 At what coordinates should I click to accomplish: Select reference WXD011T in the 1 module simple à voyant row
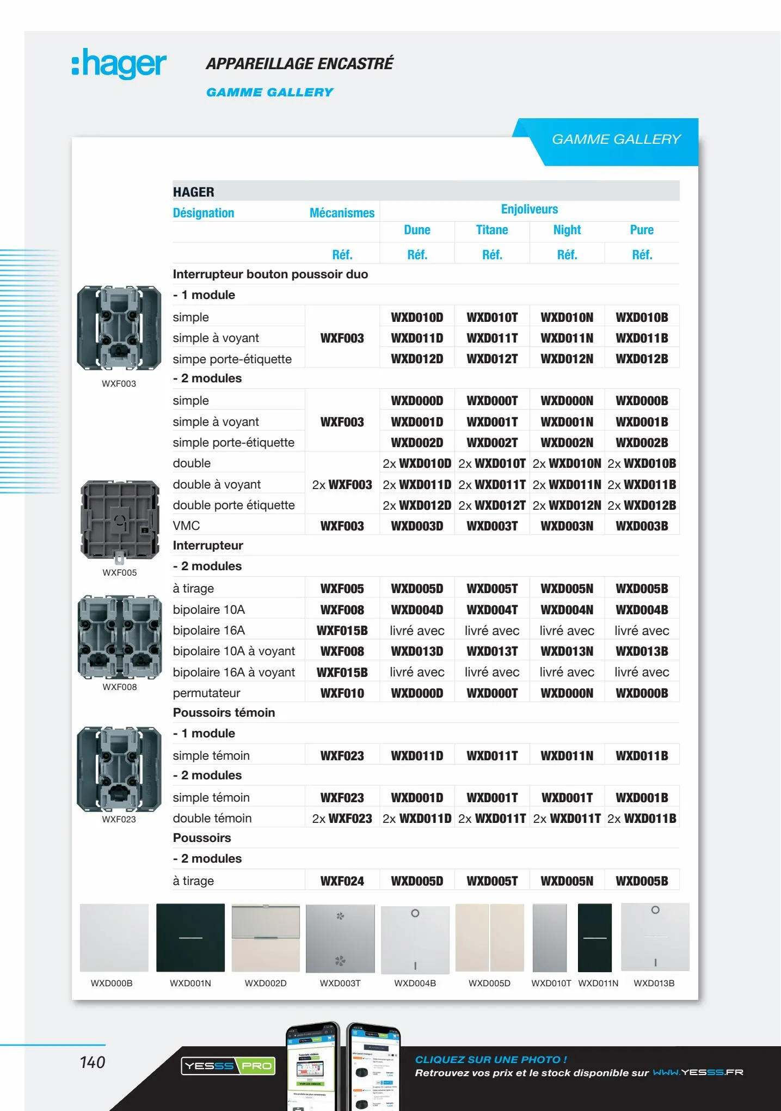click(x=492, y=338)
